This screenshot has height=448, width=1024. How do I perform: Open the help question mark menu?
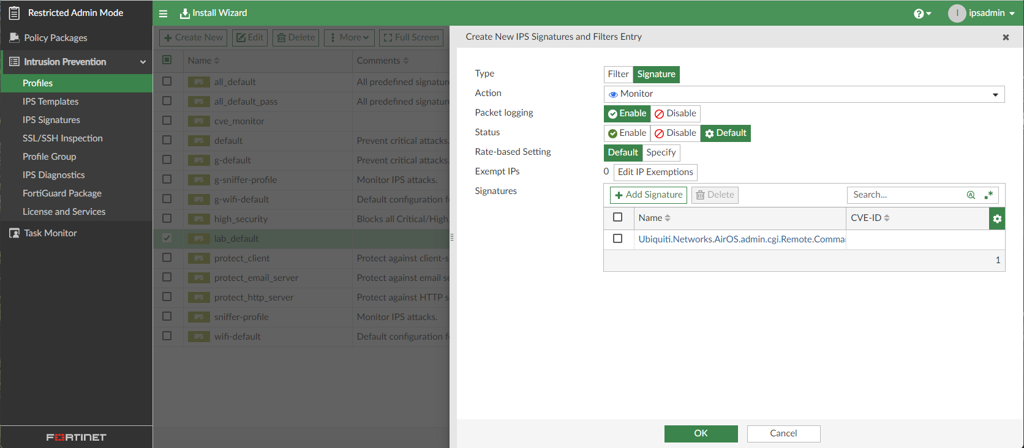click(922, 13)
